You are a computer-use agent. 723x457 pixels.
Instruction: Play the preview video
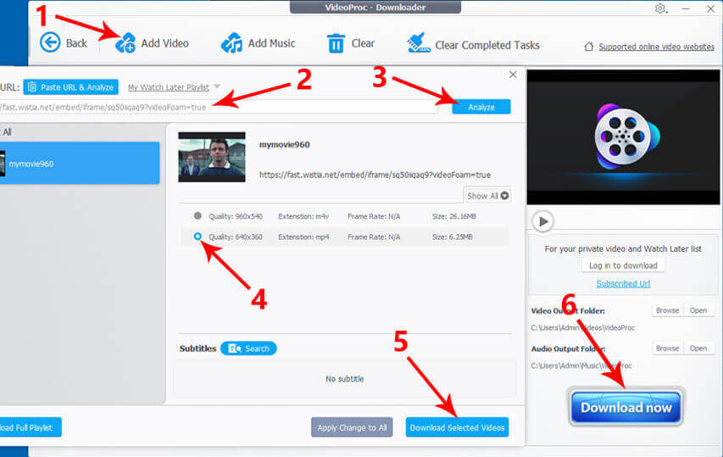543,221
